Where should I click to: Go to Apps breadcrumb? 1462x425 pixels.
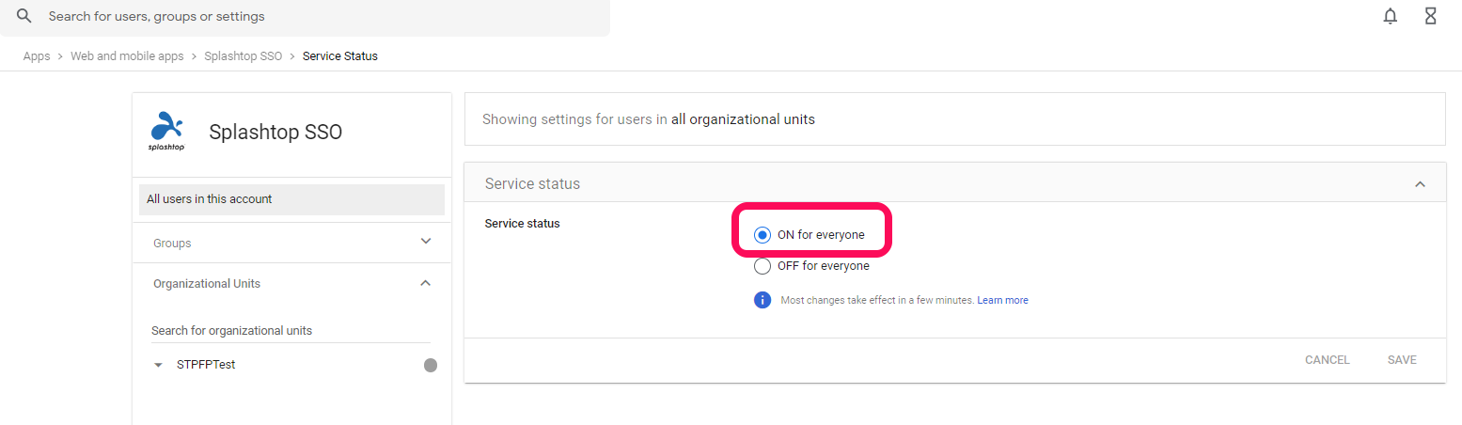[x=37, y=56]
